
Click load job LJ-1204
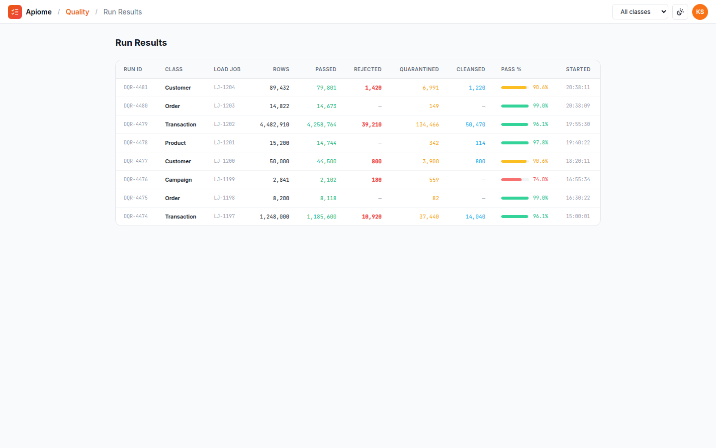(224, 88)
